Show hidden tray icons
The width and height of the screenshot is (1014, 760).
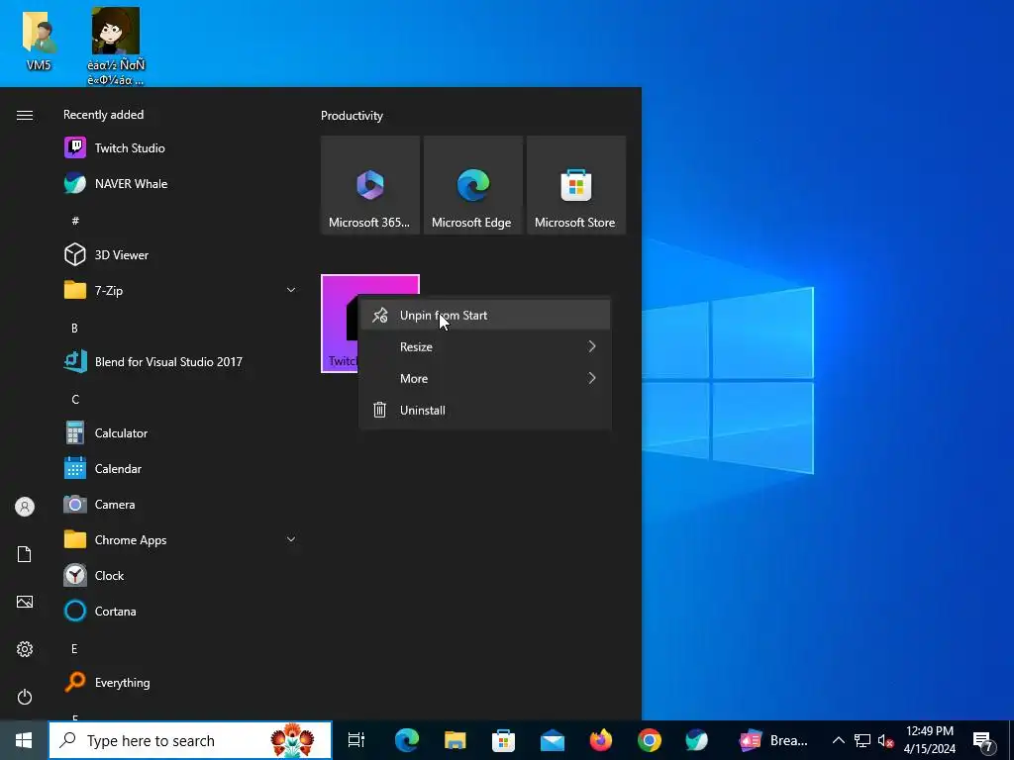(x=838, y=740)
